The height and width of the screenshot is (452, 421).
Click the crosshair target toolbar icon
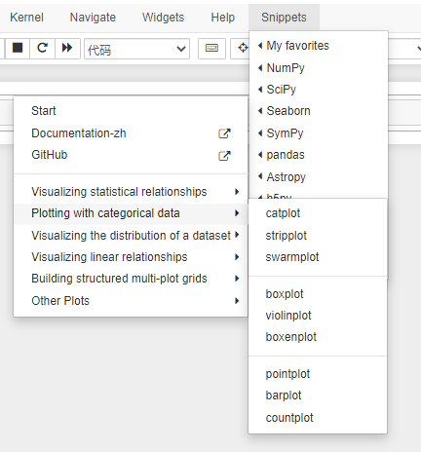click(243, 49)
